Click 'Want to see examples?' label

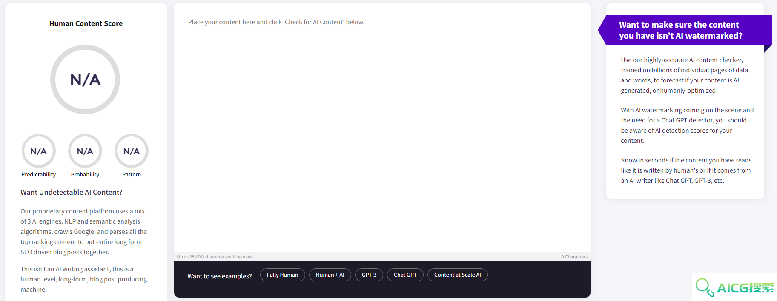pos(220,276)
